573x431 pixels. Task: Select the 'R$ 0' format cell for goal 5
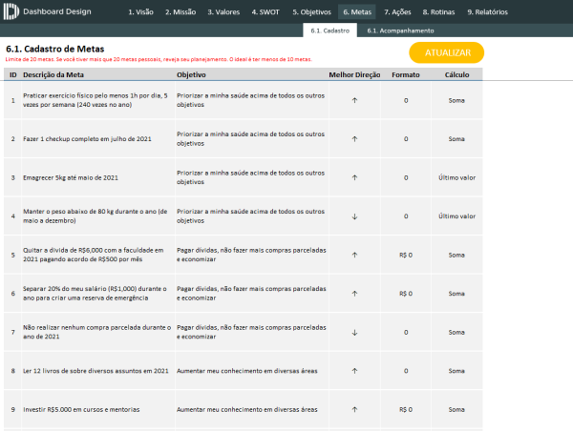click(x=406, y=255)
